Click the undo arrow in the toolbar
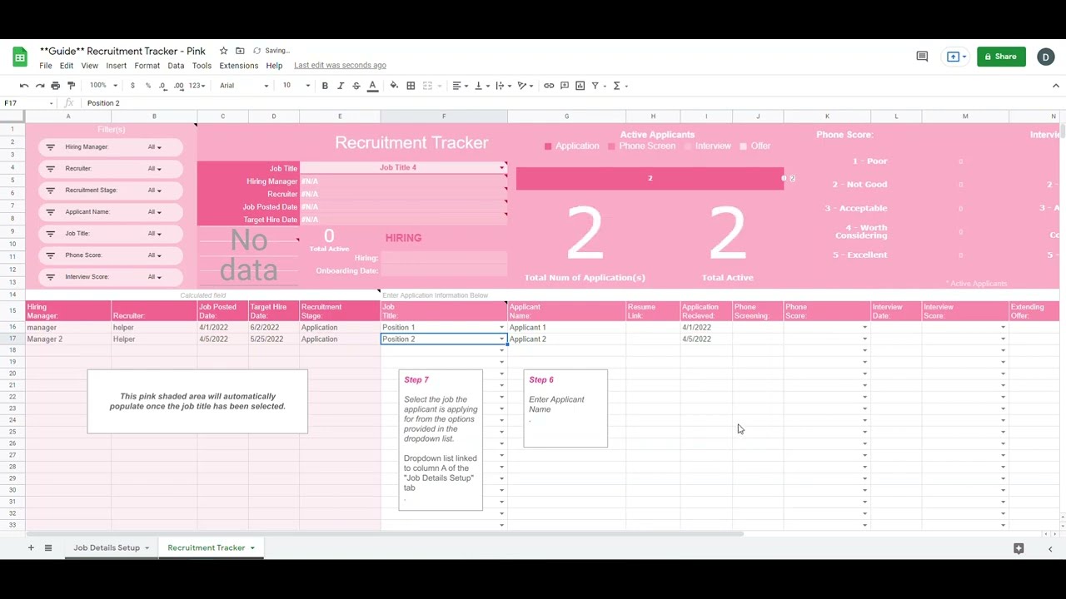This screenshot has height=599, width=1066. coord(24,86)
